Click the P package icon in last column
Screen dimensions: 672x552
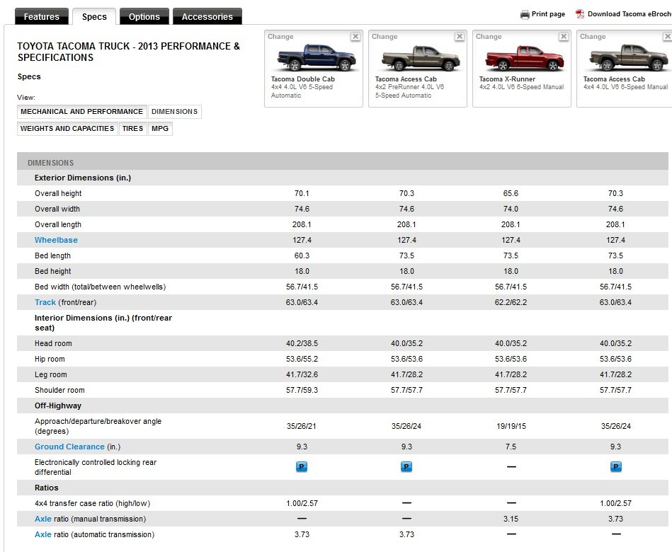coord(616,467)
